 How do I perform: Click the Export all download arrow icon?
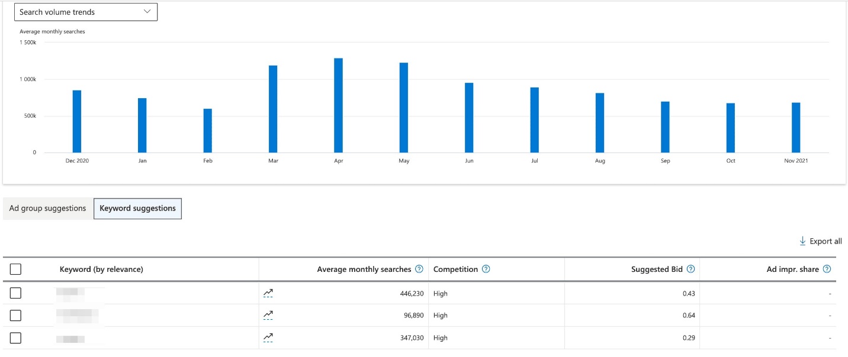[x=803, y=241]
